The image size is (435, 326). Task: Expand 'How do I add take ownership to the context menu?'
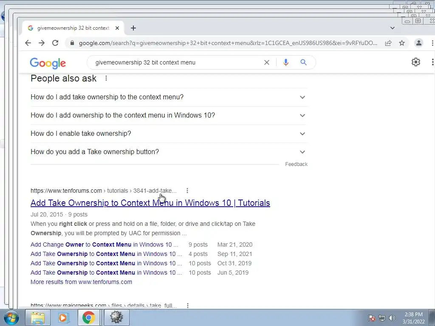coord(169,97)
